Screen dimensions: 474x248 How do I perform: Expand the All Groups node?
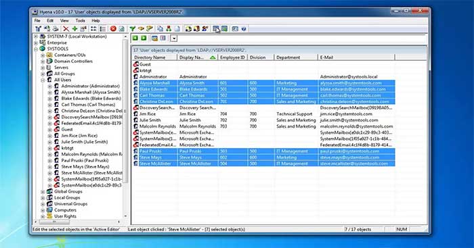(x=43, y=74)
